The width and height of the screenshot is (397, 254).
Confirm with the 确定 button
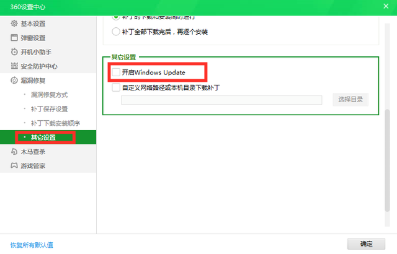366,244
